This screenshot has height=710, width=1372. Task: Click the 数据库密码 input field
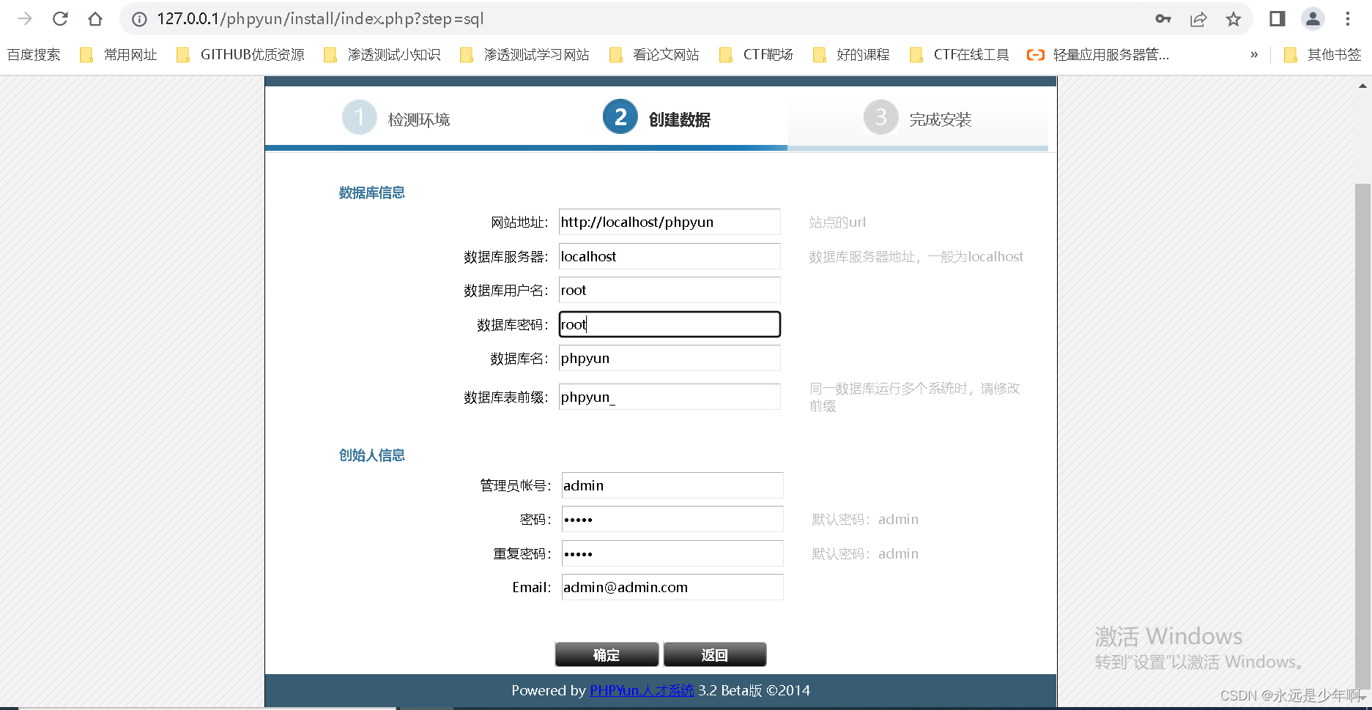[670, 324]
